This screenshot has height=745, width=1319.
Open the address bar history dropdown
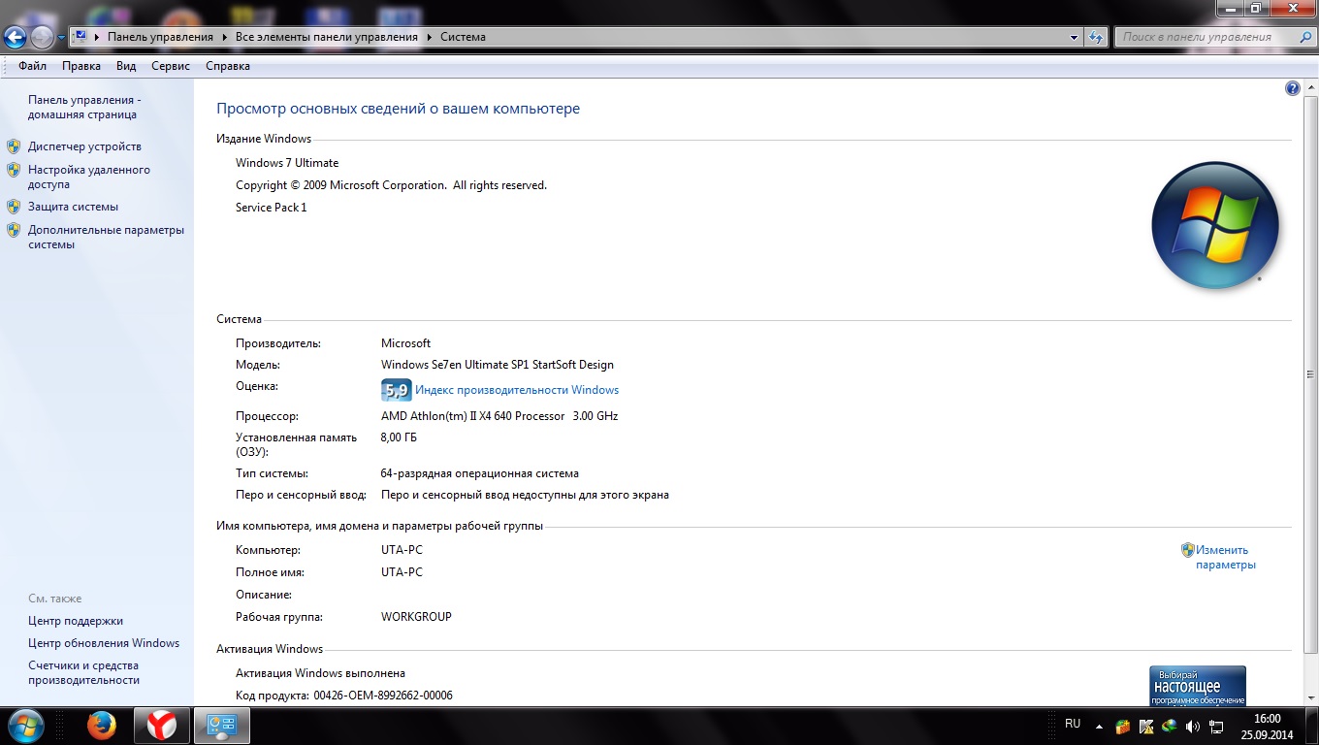[x=1075, y=37]
